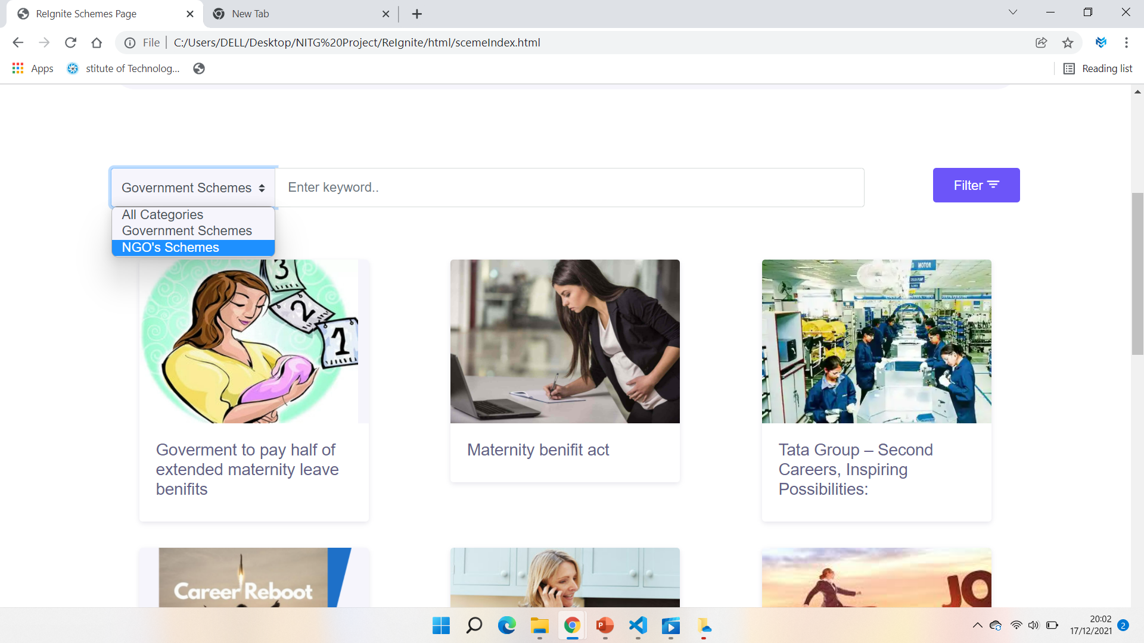Reload the current page
This screenshot has width=1144, height=643.
tap(70, 42)
